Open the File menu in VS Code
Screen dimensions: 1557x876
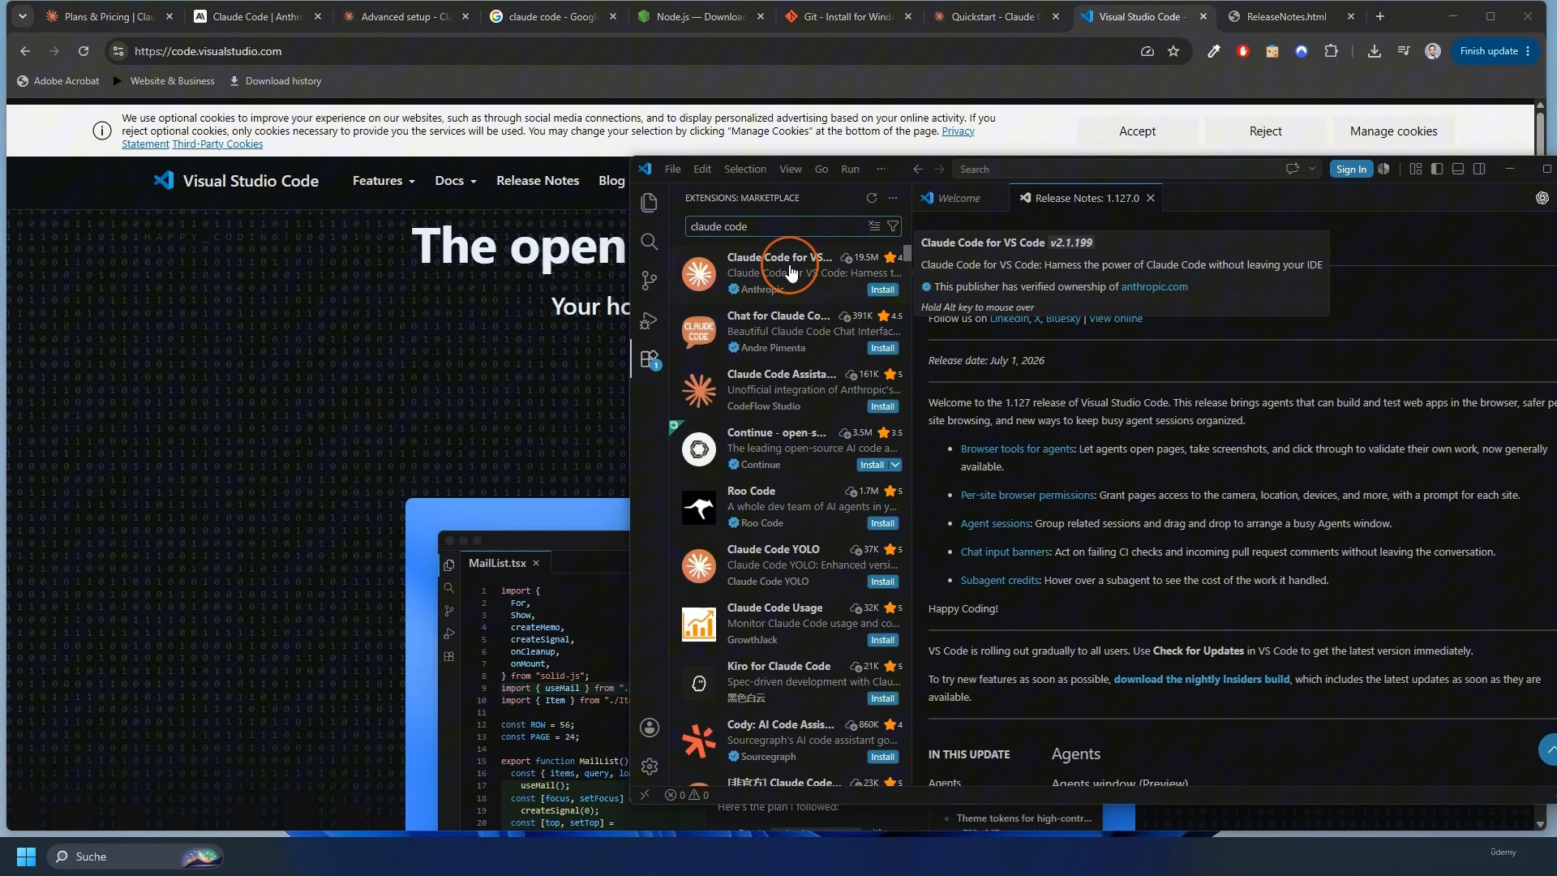(x=673, y=170)
